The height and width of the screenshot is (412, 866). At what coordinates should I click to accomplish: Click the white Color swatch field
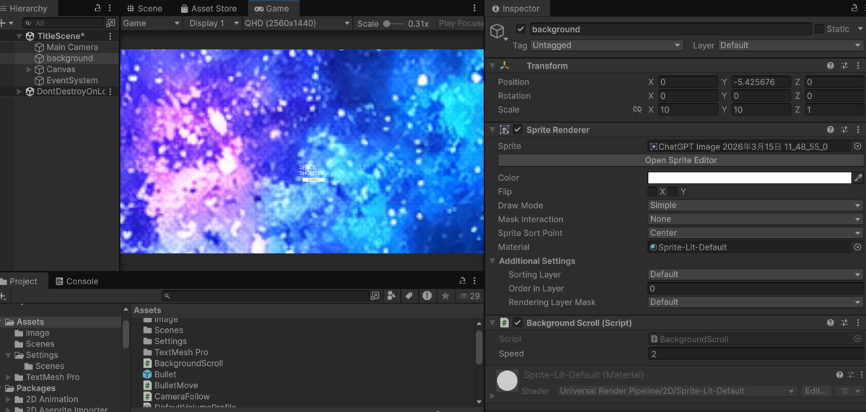749,178
